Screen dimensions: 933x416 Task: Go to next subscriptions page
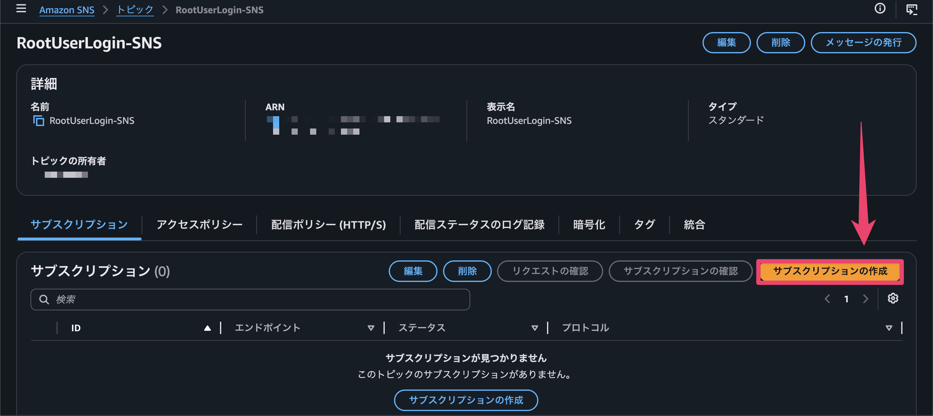click(x=865, y=299)
